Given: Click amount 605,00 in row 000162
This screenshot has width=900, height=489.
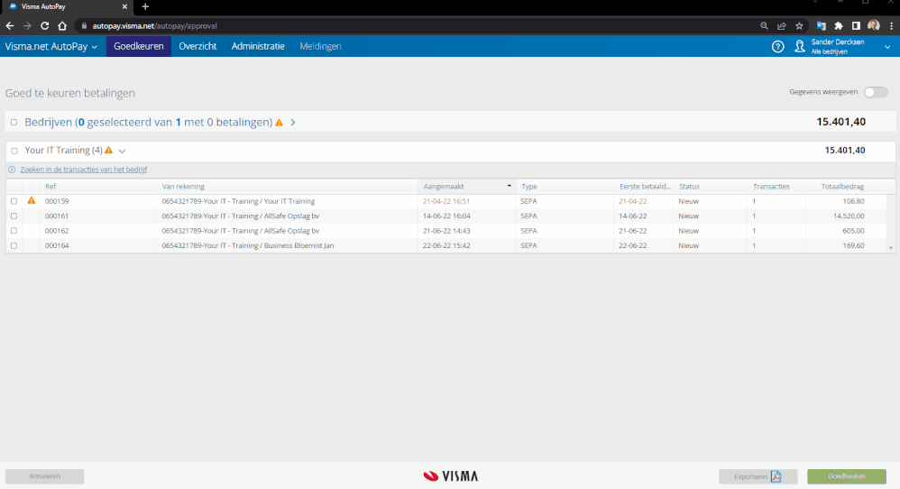Looking at the screenshot, I should click(x=853, y=231).
